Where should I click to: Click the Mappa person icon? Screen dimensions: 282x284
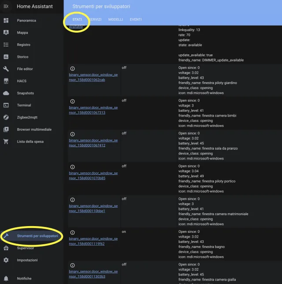click(6, 33)
